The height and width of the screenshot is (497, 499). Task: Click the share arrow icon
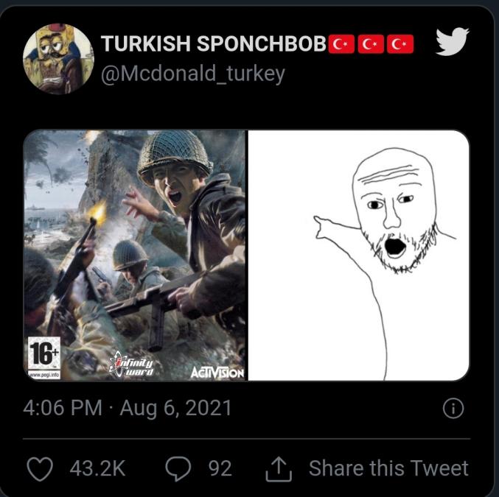[280, 469]
